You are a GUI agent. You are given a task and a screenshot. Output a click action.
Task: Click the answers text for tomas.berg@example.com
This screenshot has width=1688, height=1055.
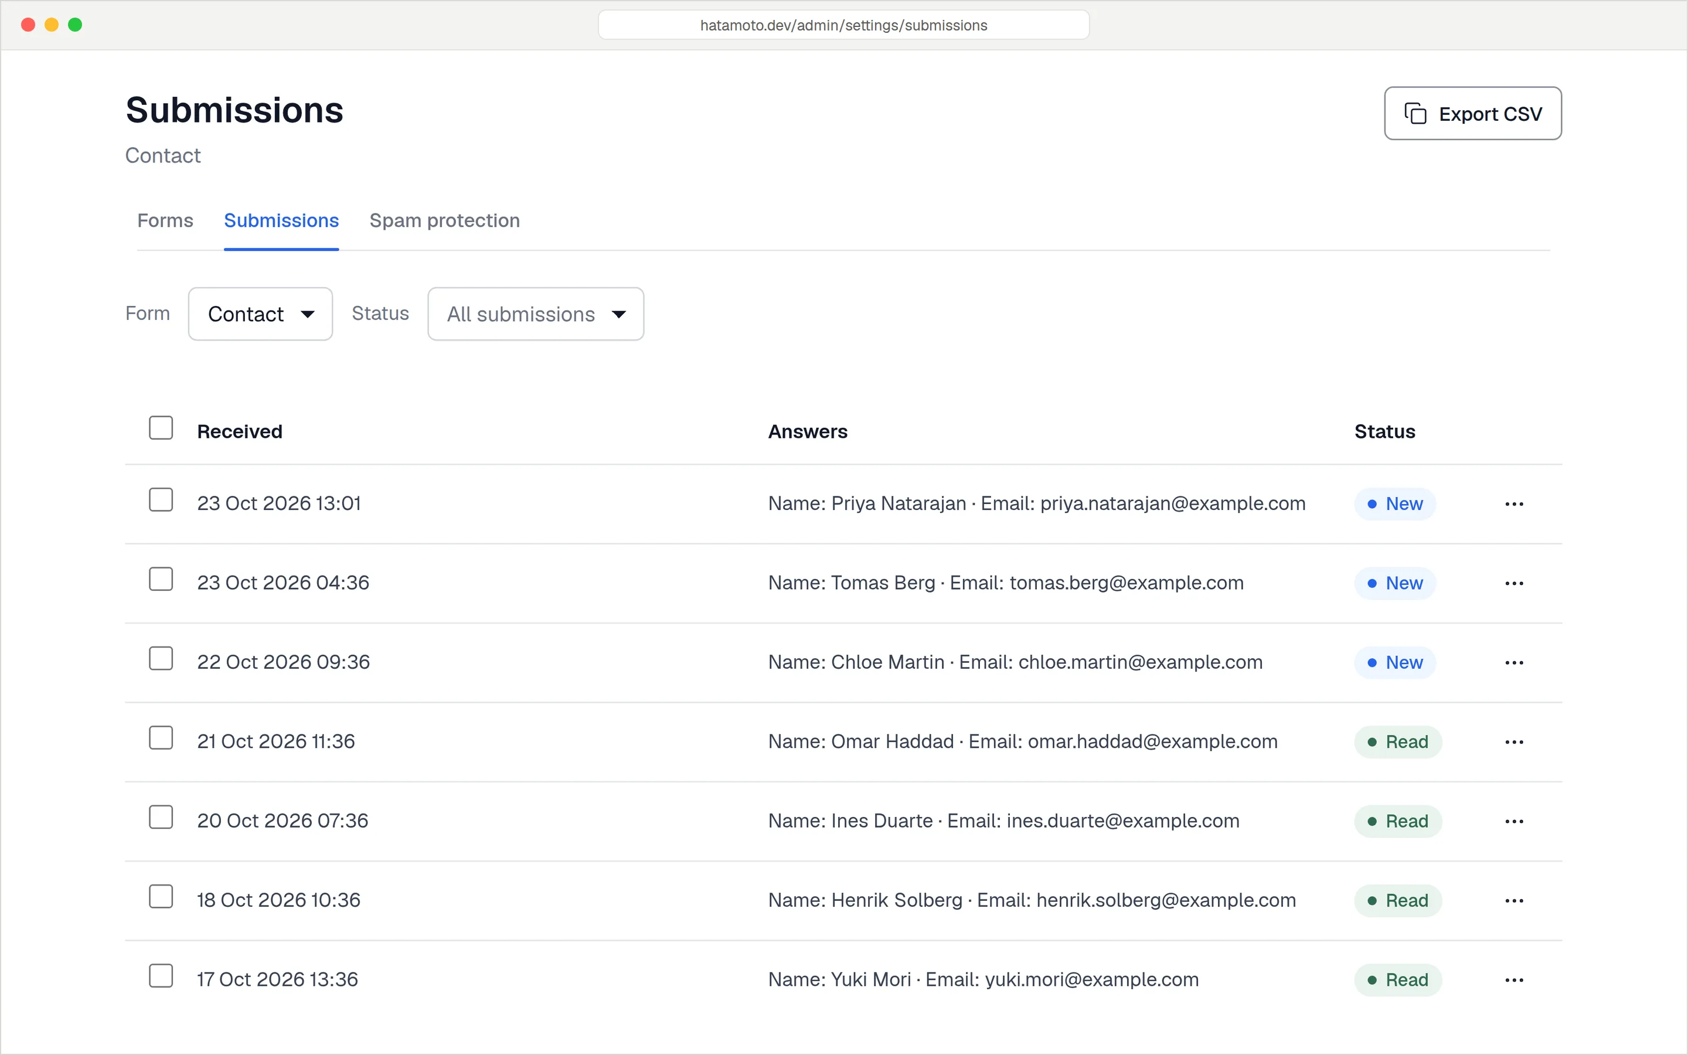click(x=1006, y=583)
